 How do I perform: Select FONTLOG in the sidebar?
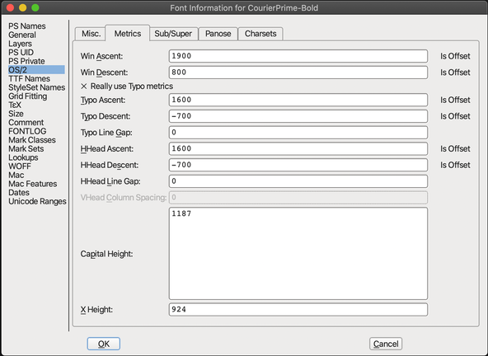pyautogui.click(x=27, y=131)
